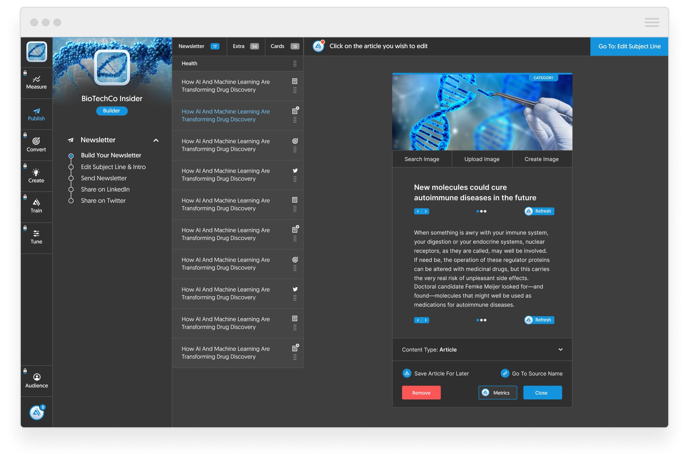This screenshot has width=689, height=461.
Task: Click the DNA article image thumbnail
Action: pos(482,112)
